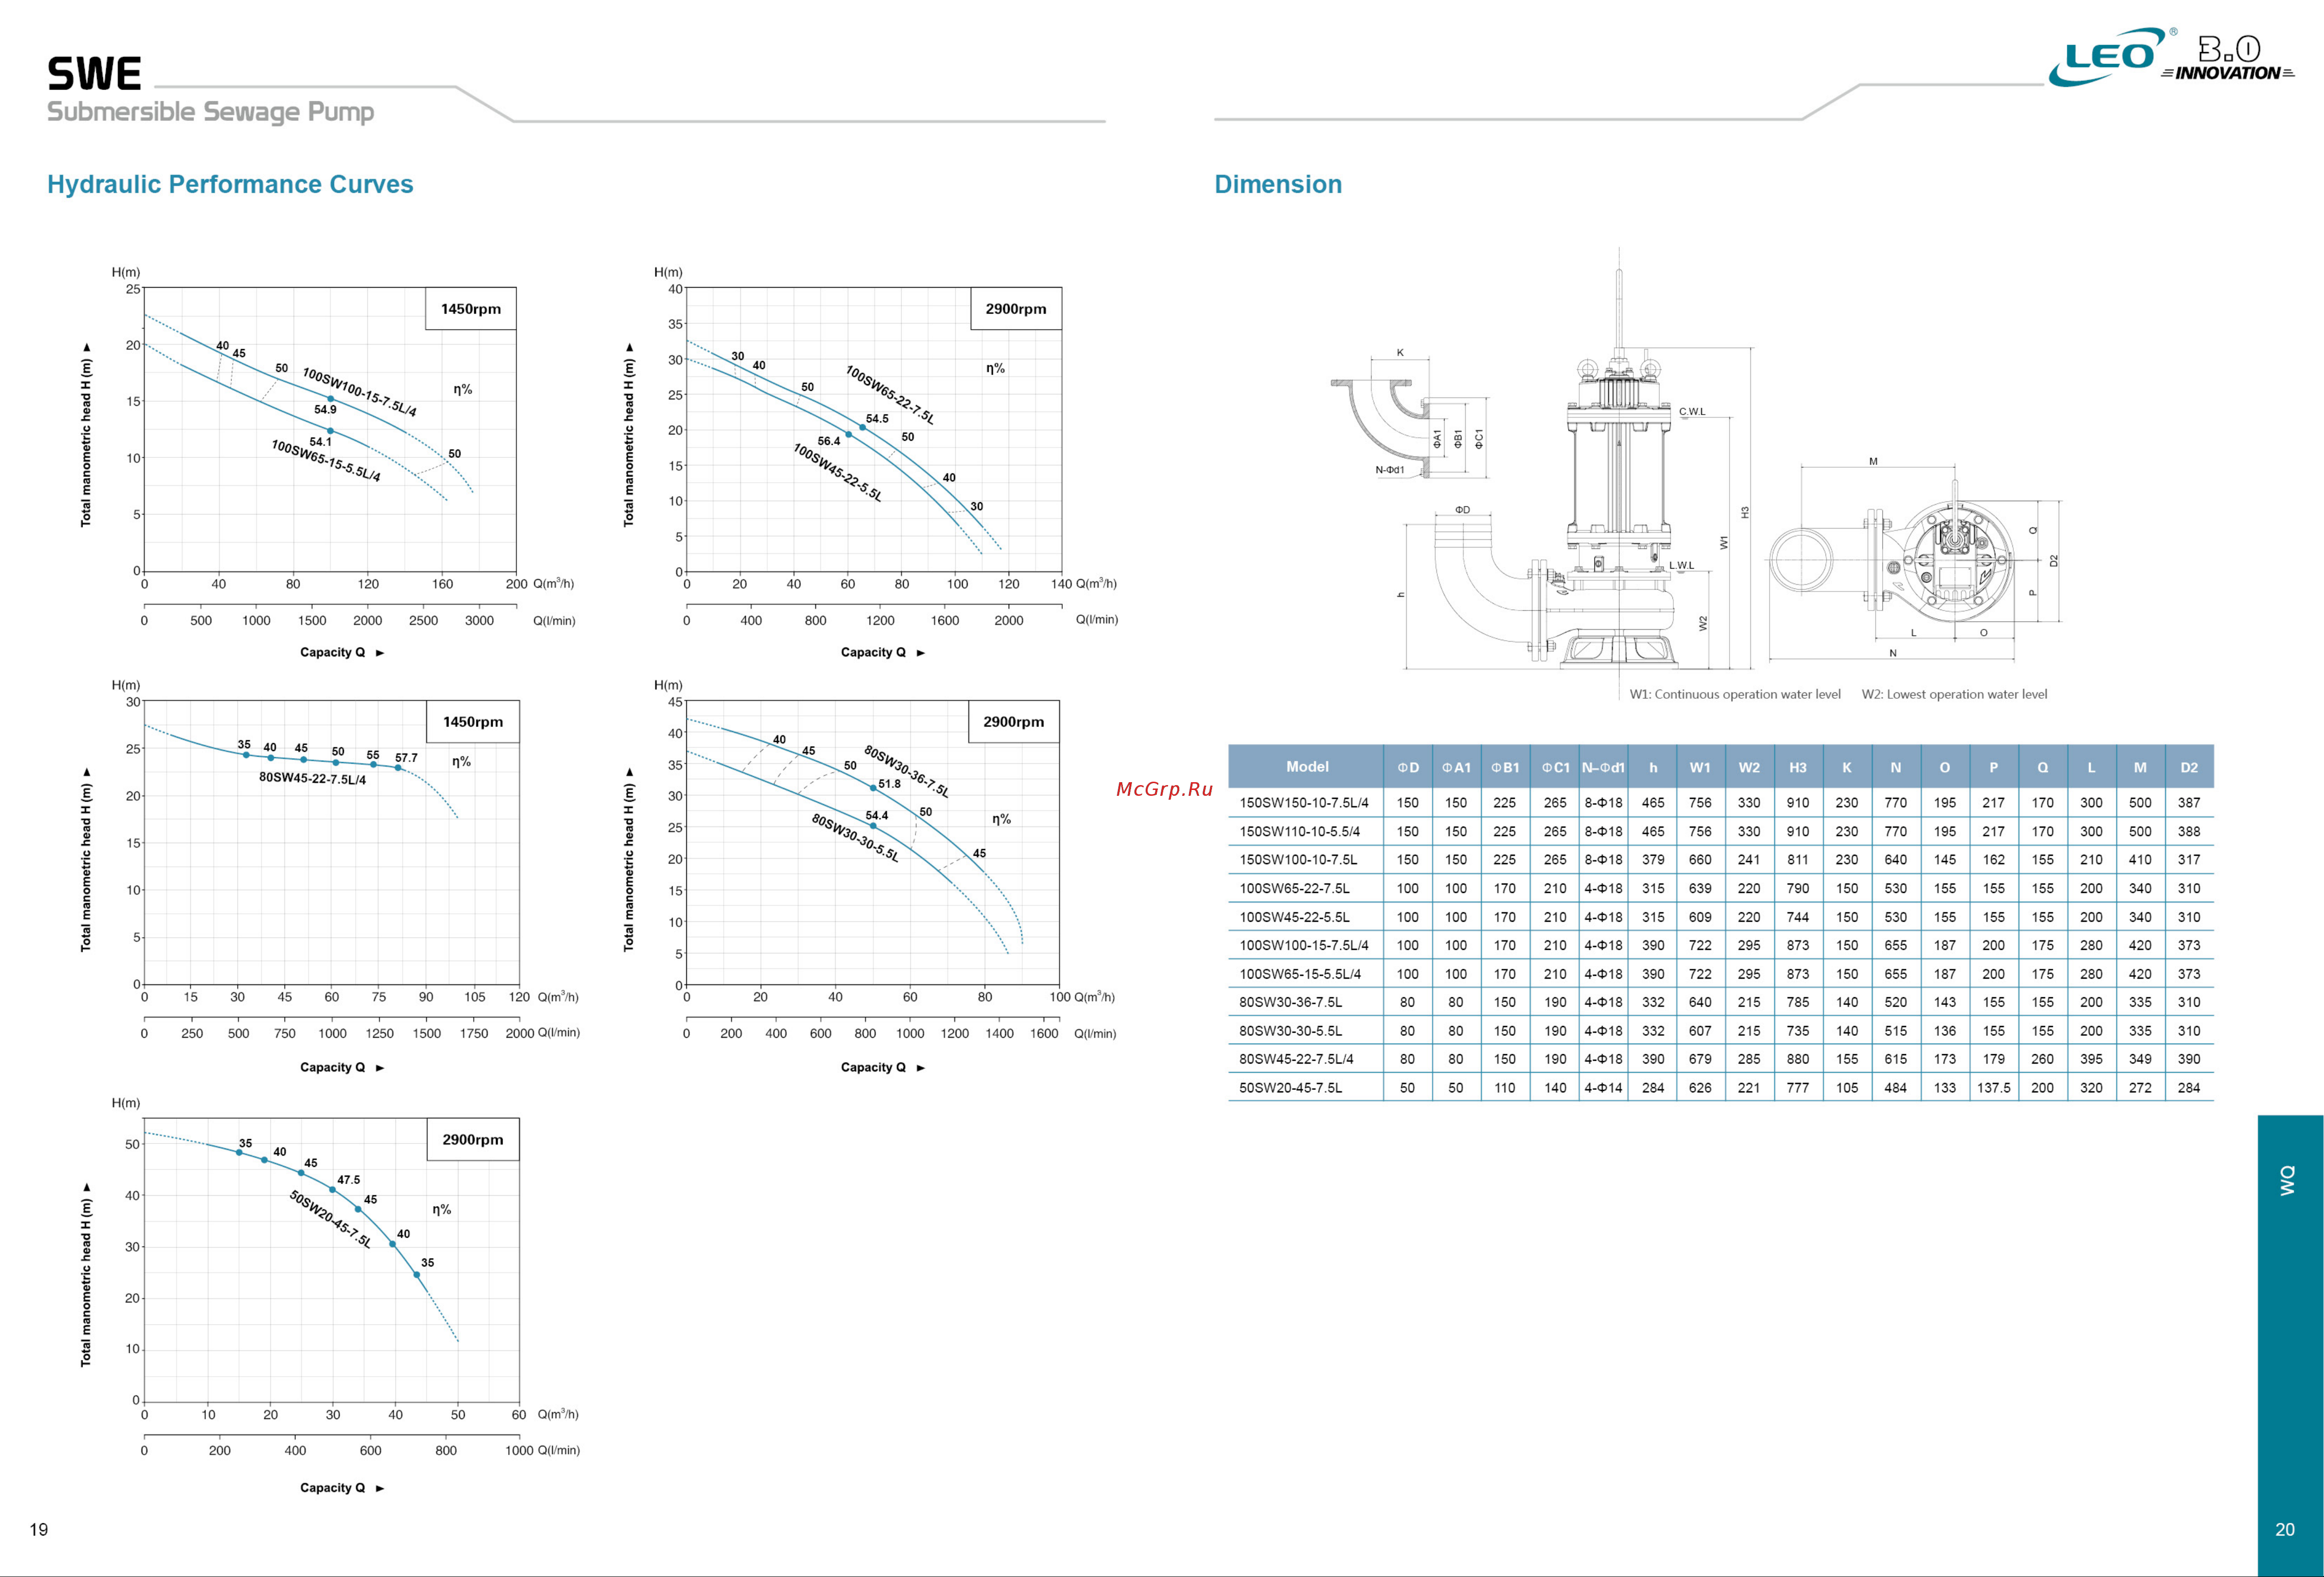
Task: Click the 47.5 efficiency point marker
Action: [x=332, y=1190]
